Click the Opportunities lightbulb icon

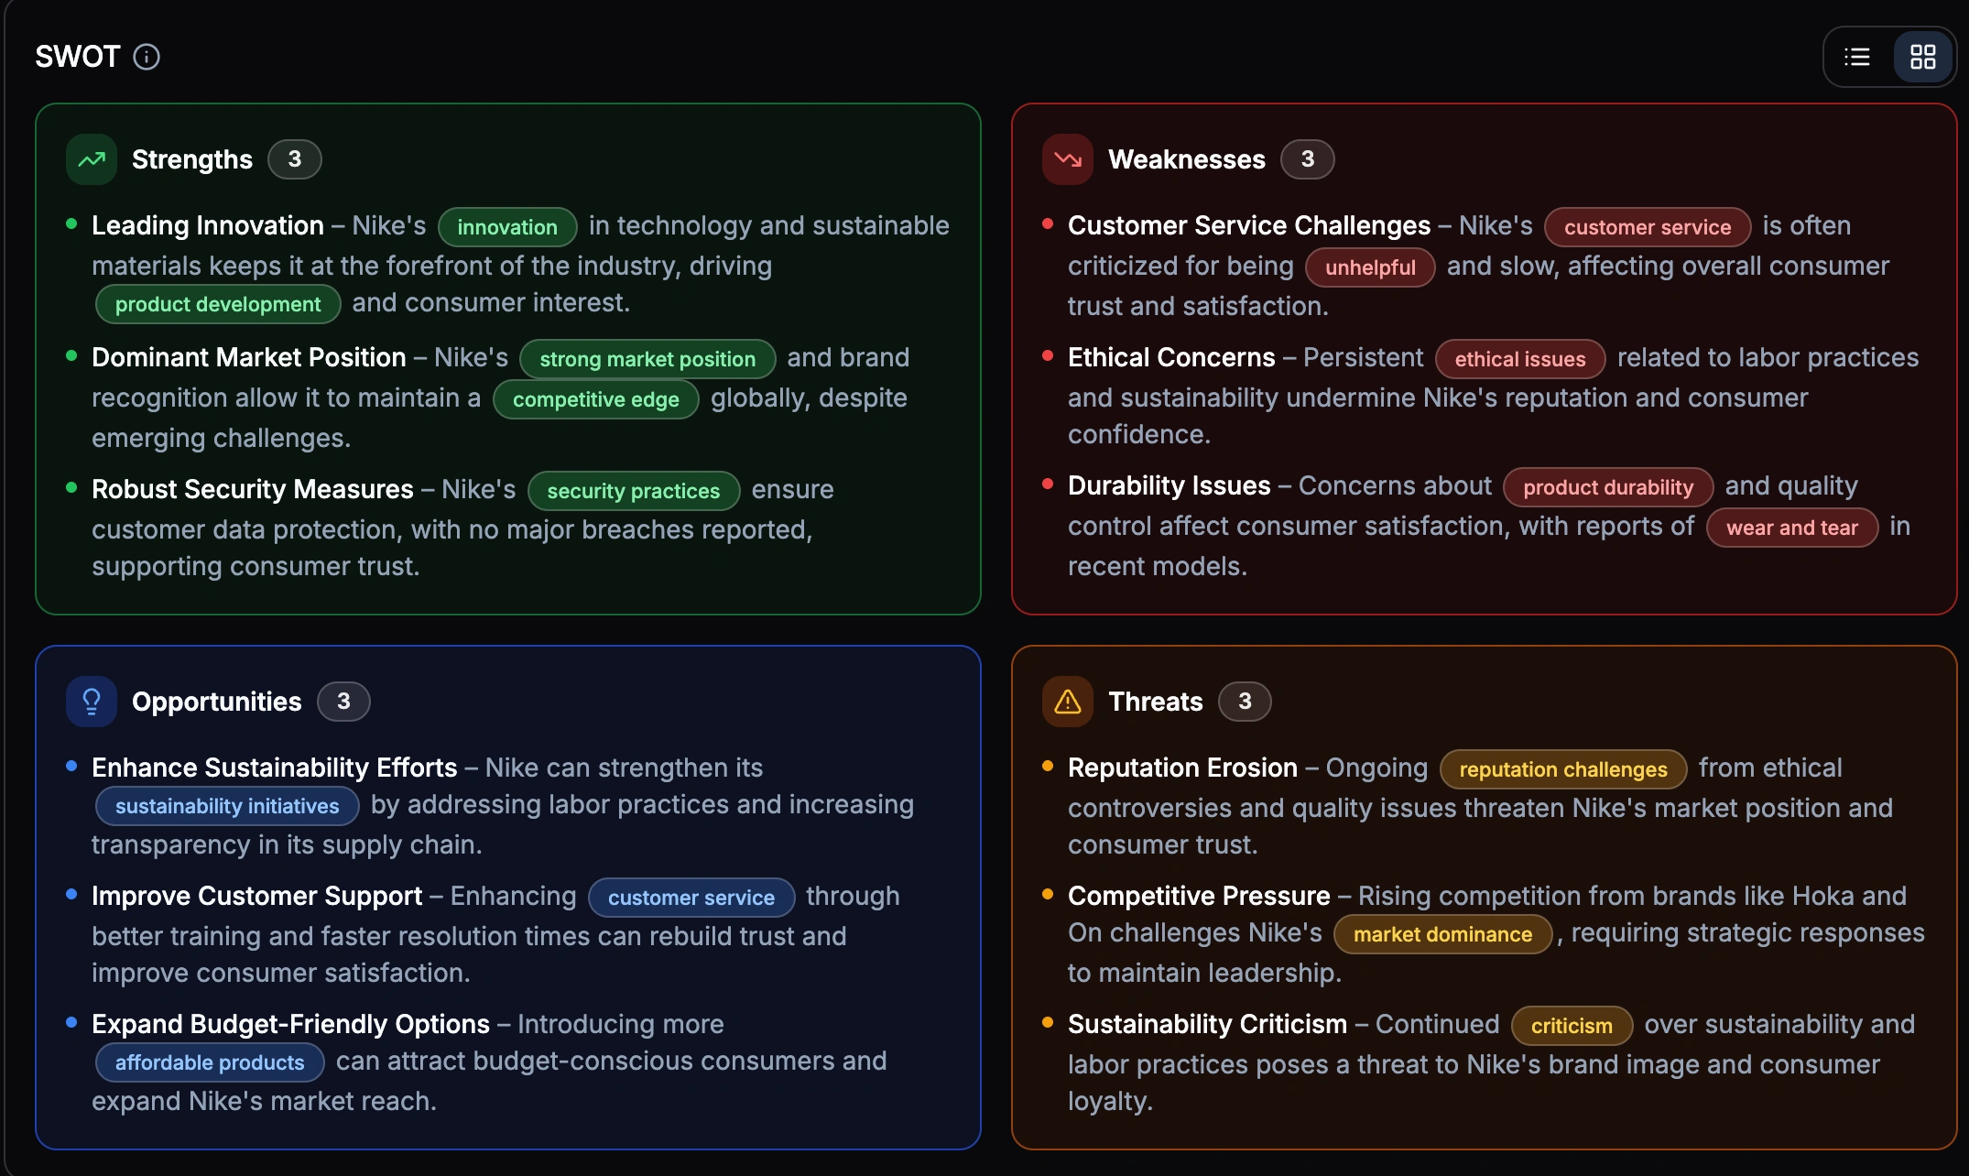tap(92, 702)
